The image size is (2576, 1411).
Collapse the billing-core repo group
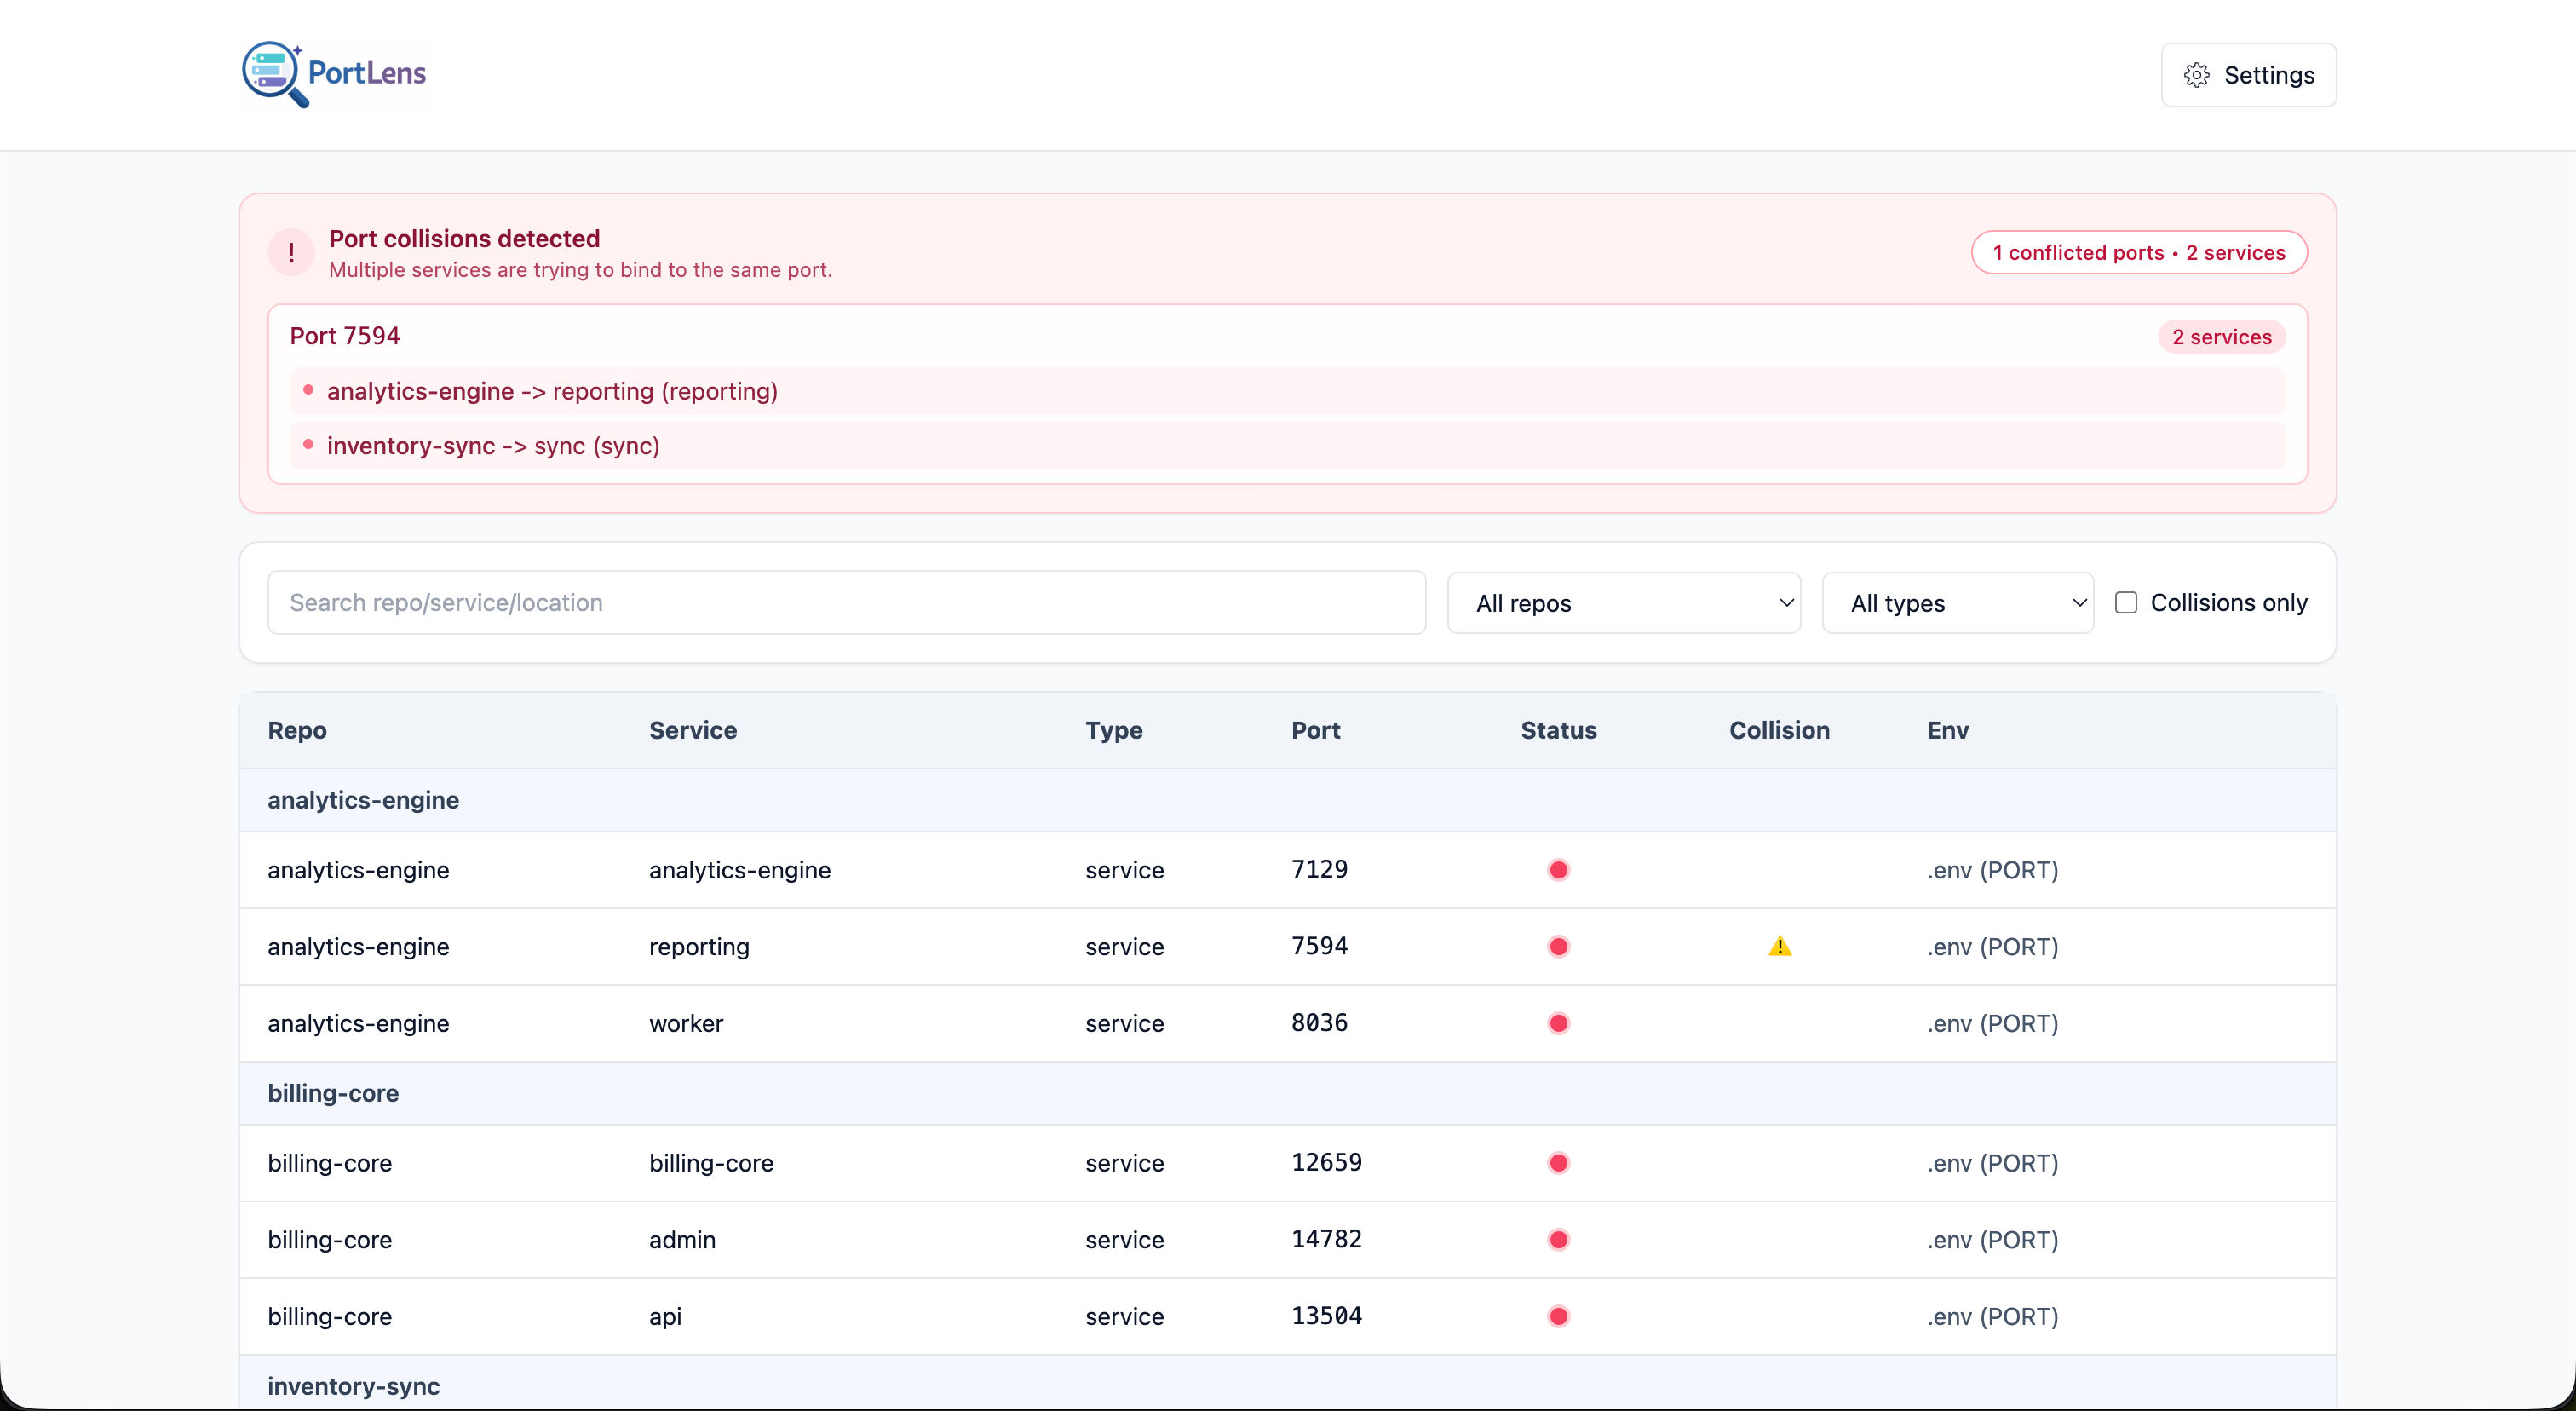(x=333, y=1093)
